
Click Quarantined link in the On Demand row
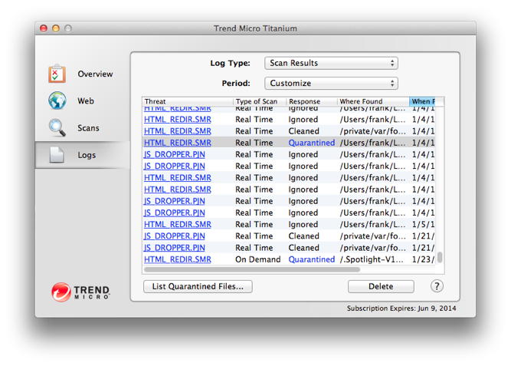tap(312, 259)
